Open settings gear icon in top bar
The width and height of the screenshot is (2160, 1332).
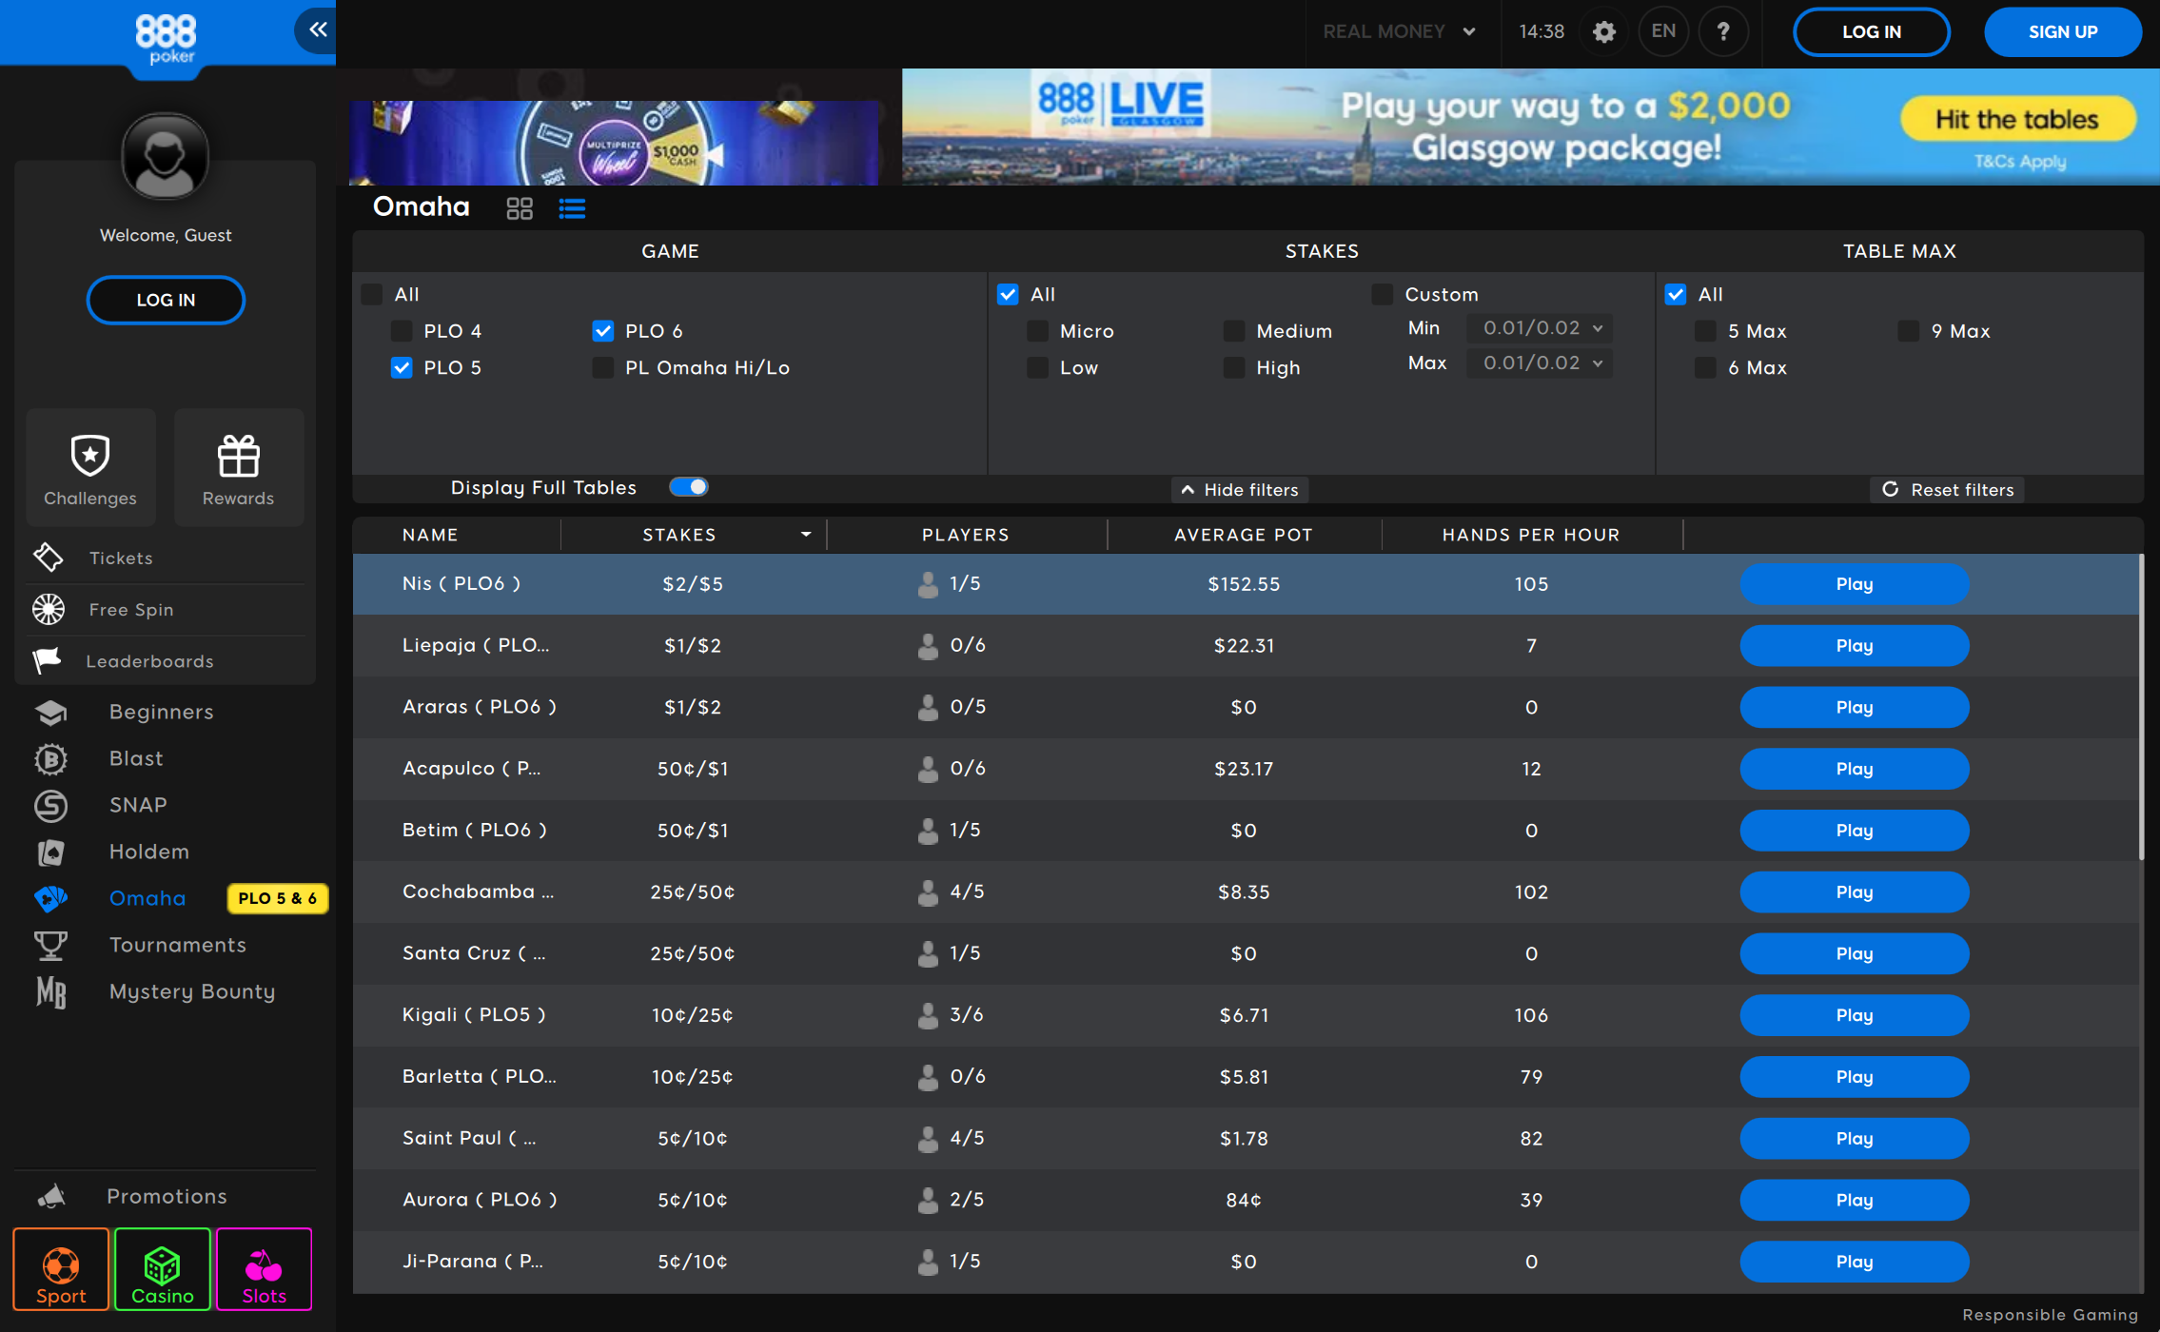[1604, 32]
